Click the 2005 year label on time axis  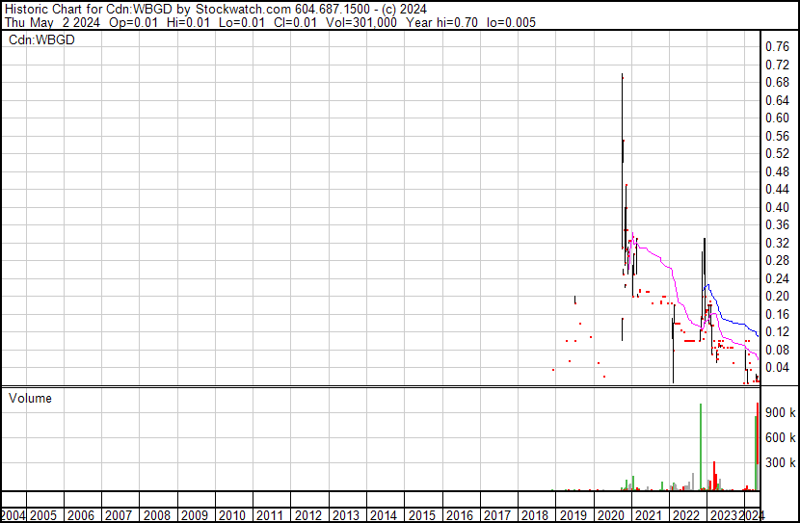pyautogui.click(x=43, y=516)
